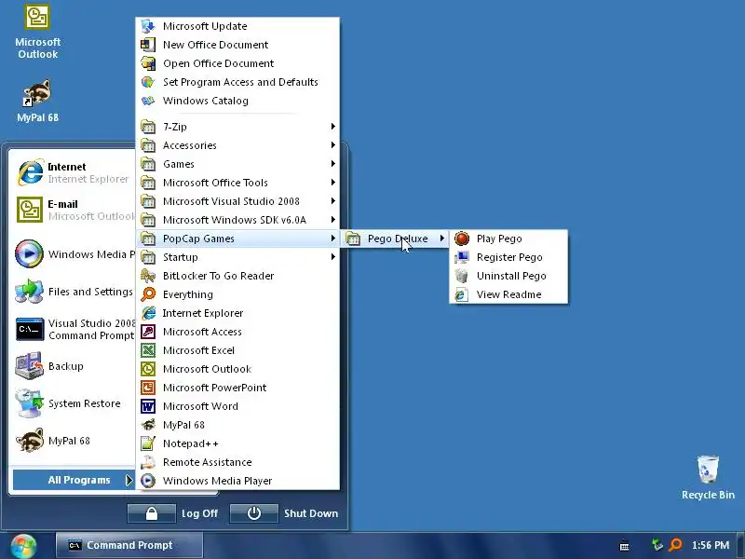Screen dimensions: 745x559
Task: Expand the 7-Zip folder submenu
Action: tap(238, 127)
